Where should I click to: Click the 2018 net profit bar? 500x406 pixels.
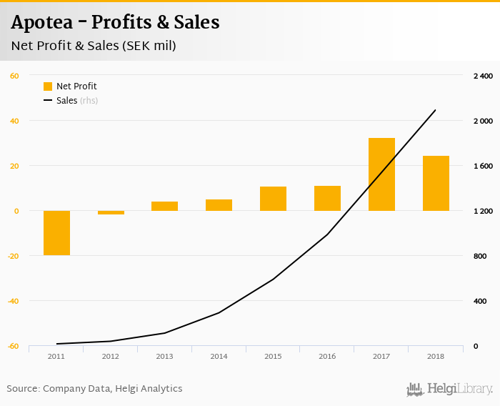pos(436,183)
